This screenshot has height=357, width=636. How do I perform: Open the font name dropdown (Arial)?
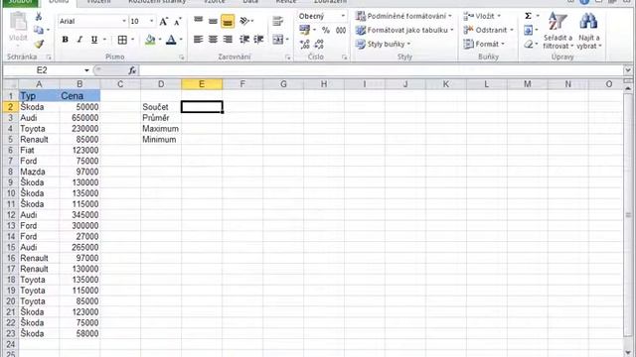(x=124, y=21)
